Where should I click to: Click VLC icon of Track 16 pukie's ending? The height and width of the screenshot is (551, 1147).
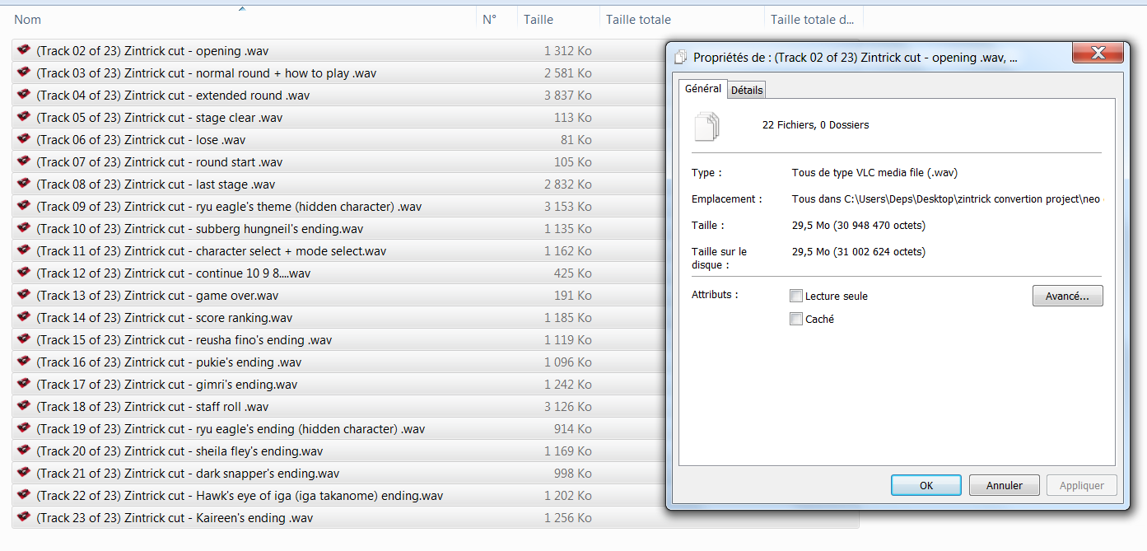point(24,362)
